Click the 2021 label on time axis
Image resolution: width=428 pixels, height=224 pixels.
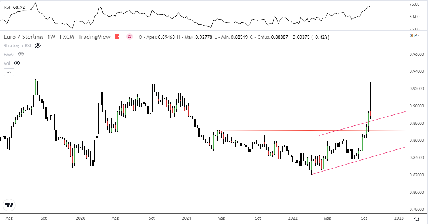coord(186,218)
